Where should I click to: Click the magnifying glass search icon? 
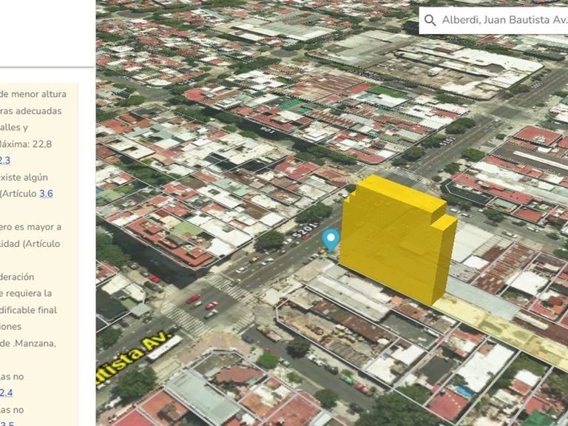[x=430, y=20]
